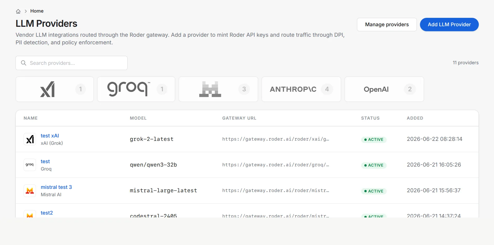494x245 pixels.
Task: Open the test xAI provider link
Action: pos(50,136)
